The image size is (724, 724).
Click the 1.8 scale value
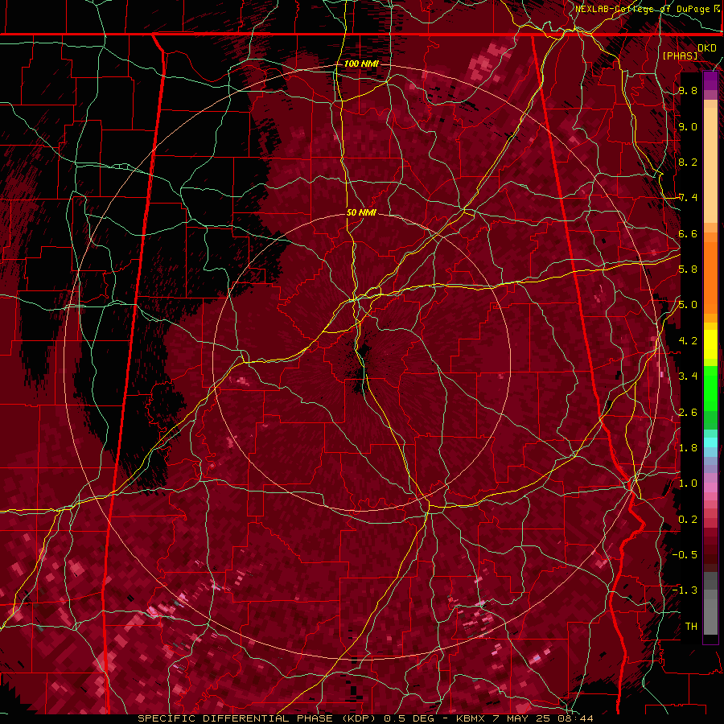click(x=688, y=448)
